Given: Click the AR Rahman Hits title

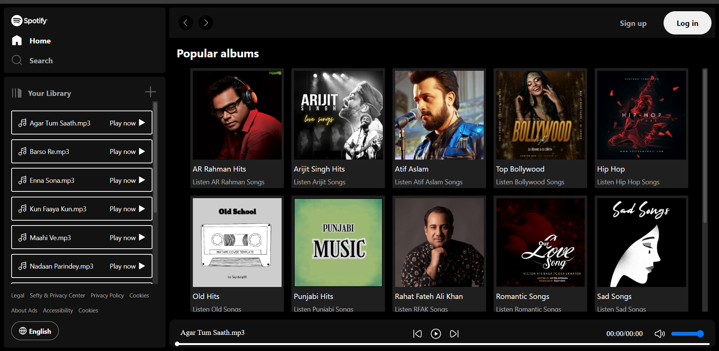Looking at the screenshot, I should point(219,169).
